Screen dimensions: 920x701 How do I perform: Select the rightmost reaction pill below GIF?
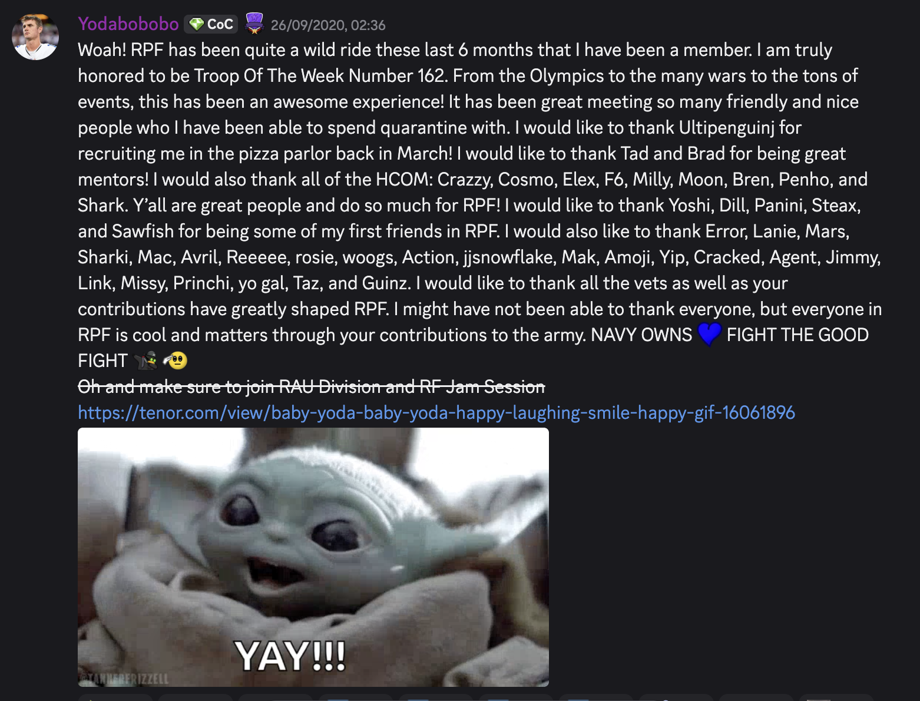(x=836, y=697)
